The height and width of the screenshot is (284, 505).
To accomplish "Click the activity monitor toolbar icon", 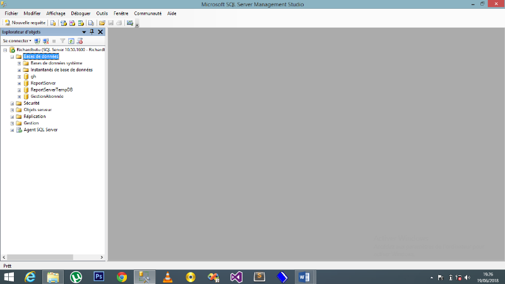I will click(x=130, y=23).
